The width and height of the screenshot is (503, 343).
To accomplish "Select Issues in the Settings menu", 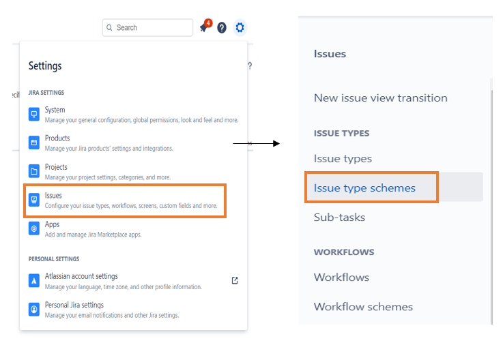I will point(125,200).
